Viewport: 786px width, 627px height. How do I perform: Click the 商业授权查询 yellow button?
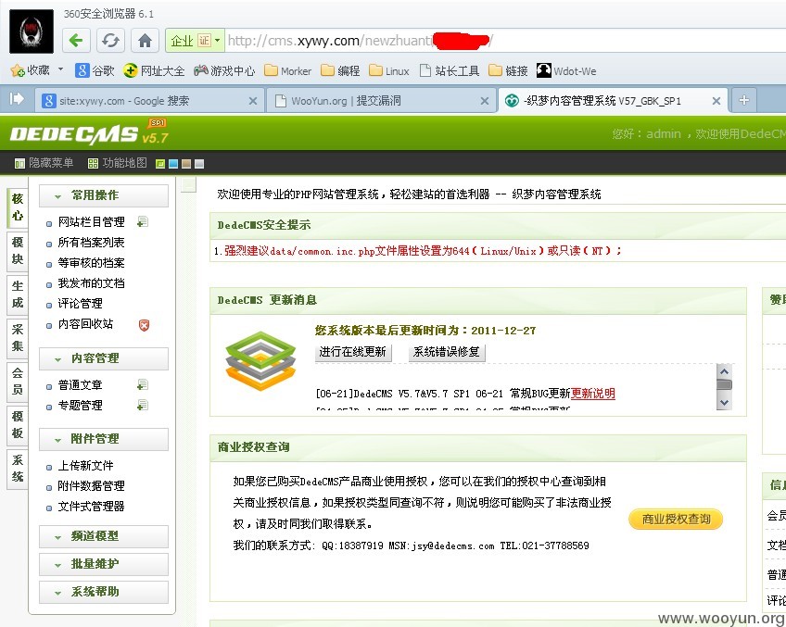676,520
